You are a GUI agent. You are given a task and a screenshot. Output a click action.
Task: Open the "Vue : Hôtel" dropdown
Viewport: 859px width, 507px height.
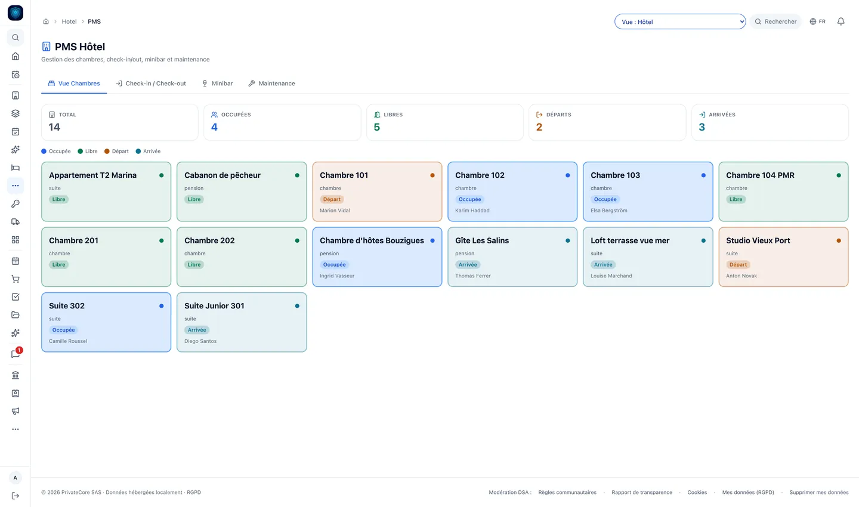680,21
